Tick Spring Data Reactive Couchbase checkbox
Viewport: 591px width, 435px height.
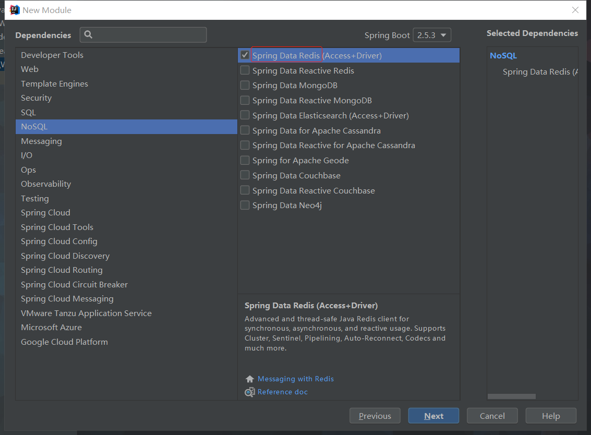[245, 190]
